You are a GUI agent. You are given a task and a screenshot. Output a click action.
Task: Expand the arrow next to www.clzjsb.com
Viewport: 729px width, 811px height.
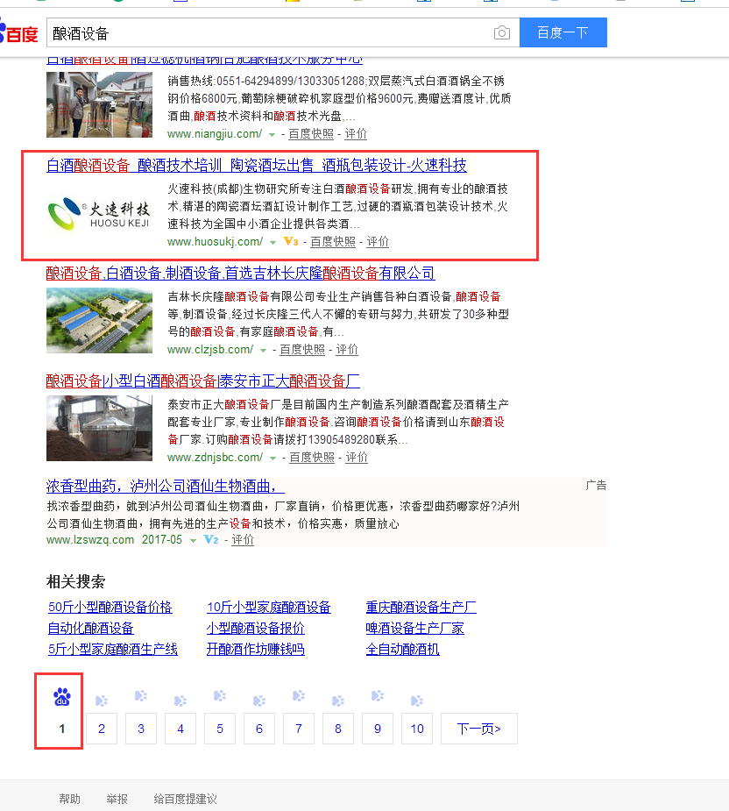click(263, 350)
